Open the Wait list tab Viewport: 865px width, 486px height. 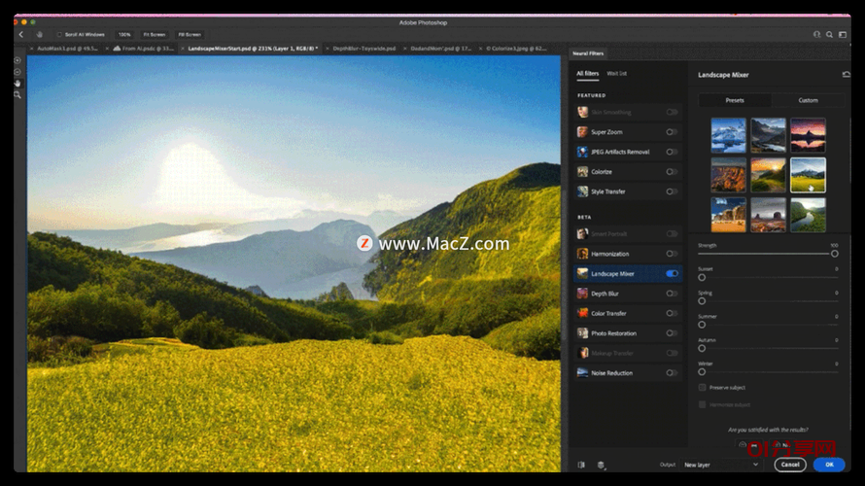[616, 74]
